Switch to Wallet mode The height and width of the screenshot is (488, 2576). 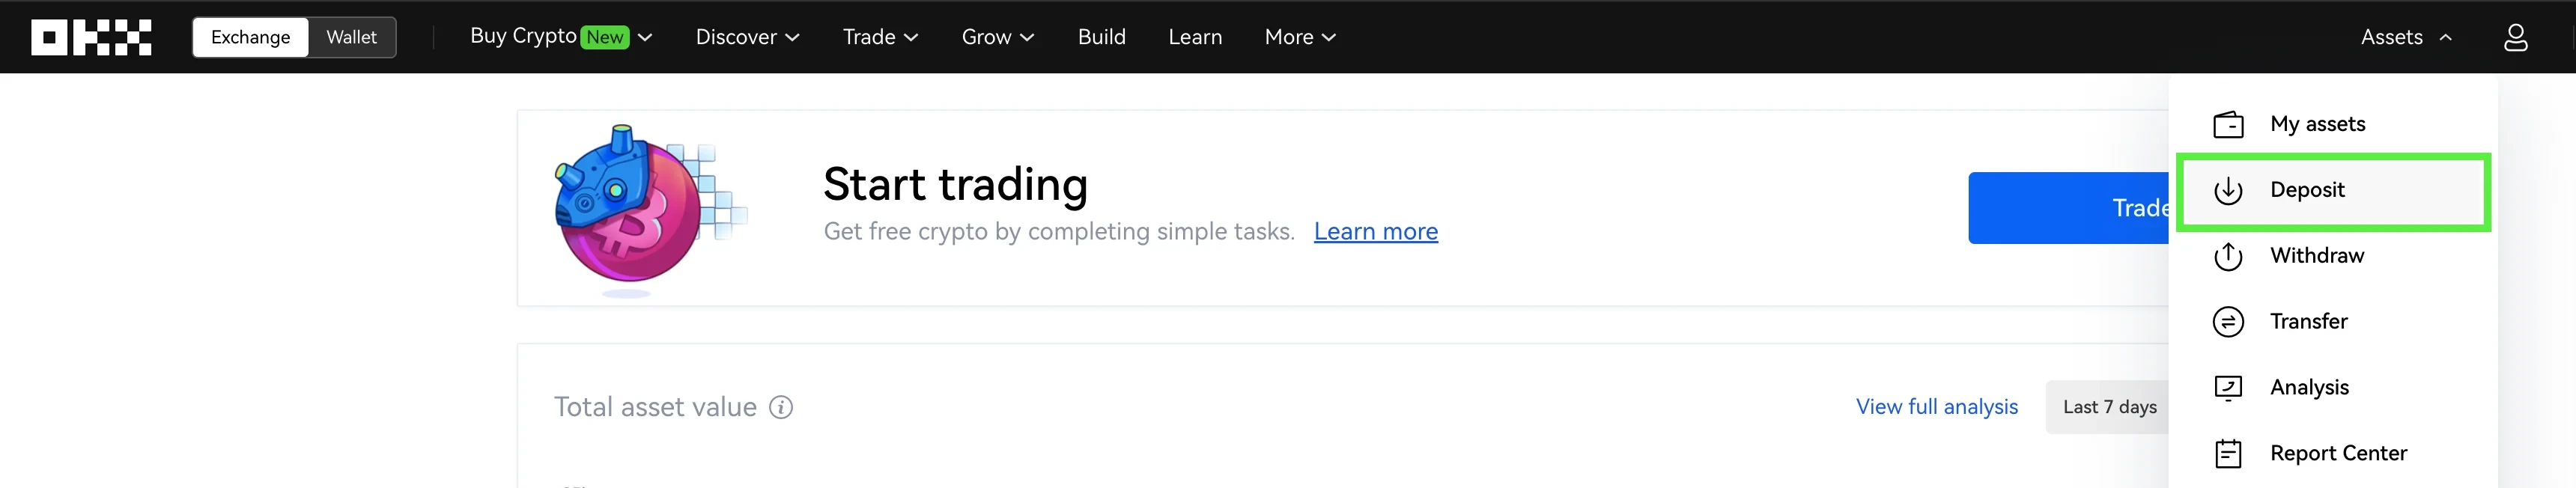click(351, 37)
